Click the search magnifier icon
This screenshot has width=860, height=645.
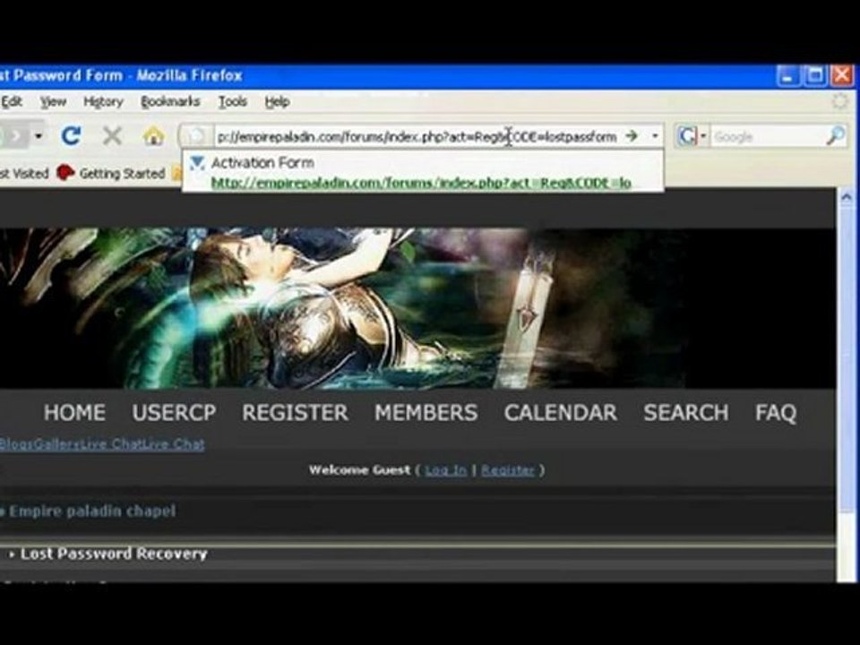point(836,136)
